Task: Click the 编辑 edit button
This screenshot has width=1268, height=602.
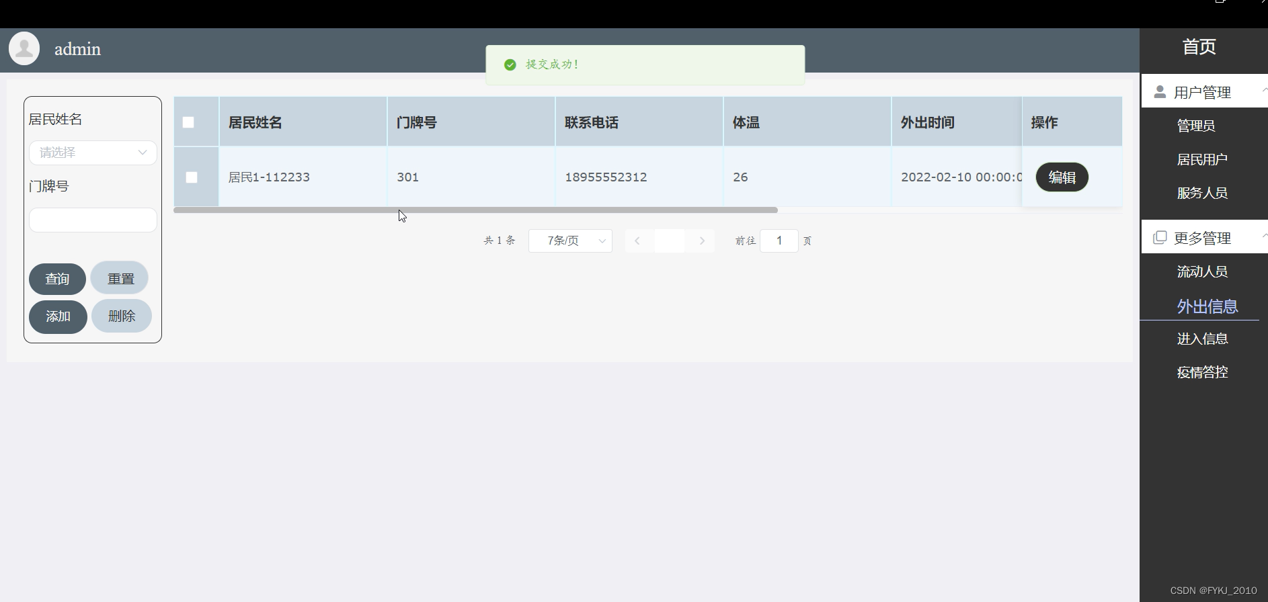Action: coord(1062,177)
